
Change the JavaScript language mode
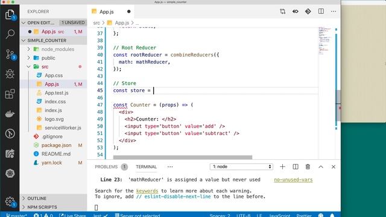[279, 215]
